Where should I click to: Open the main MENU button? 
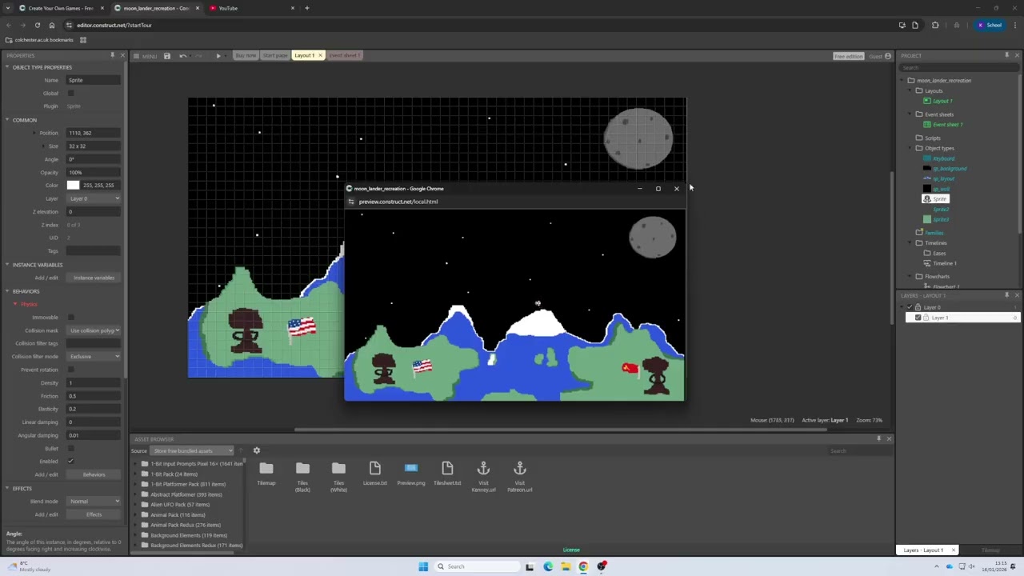[x=144, y=56]
